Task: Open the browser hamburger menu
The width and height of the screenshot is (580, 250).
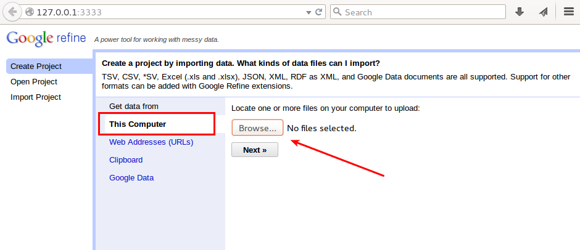Action: click(x=568, y=12)
